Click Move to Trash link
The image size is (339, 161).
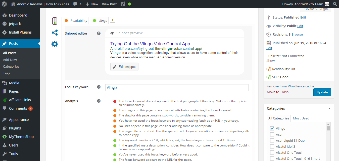pos(278,92)
